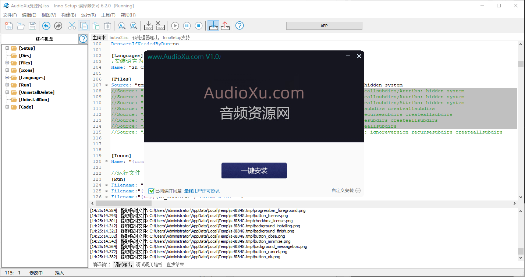Uncheck 已阅读并同意 agreement checkbox

(151, 191)
